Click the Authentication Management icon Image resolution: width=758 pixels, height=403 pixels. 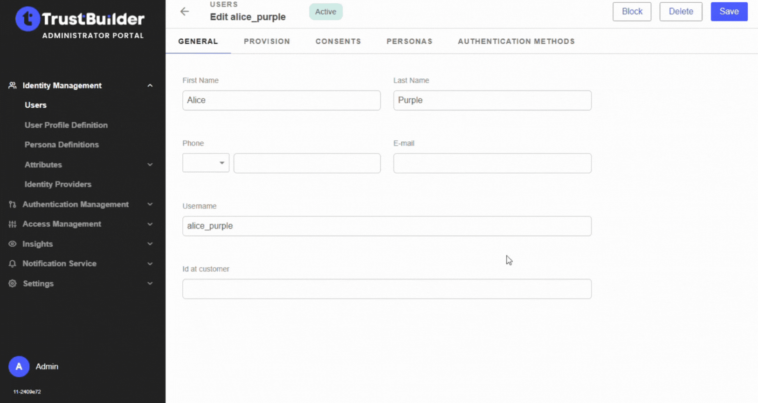click(13, 204)
